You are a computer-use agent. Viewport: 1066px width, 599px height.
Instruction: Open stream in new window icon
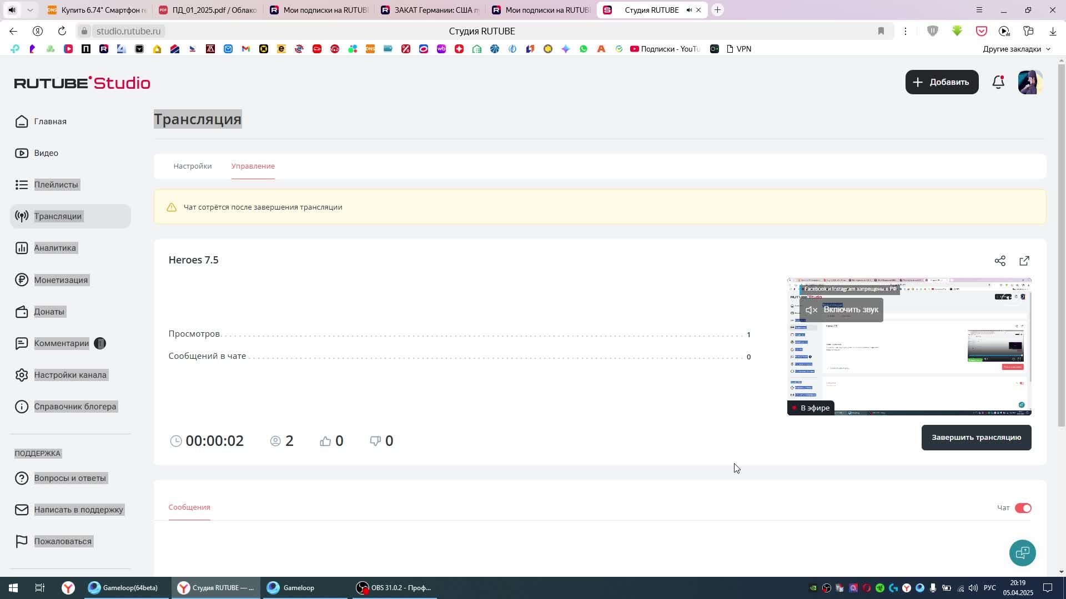click(1024, 261)
